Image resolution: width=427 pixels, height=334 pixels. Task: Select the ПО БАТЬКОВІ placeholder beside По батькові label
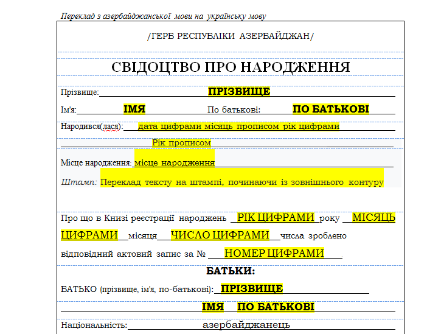(330, 110)
